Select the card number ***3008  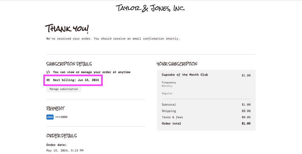[61, 117]
